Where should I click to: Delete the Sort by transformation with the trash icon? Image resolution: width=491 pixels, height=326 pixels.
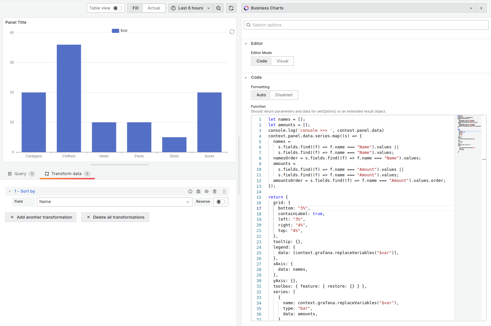(215, 191)
